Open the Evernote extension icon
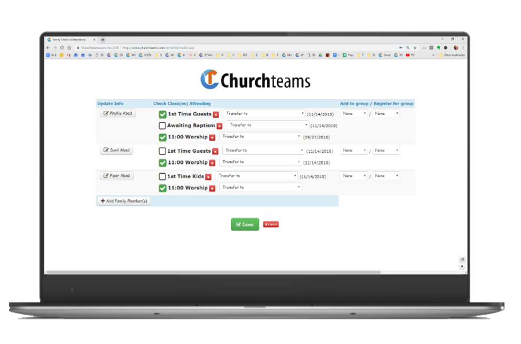 point(438,48)
